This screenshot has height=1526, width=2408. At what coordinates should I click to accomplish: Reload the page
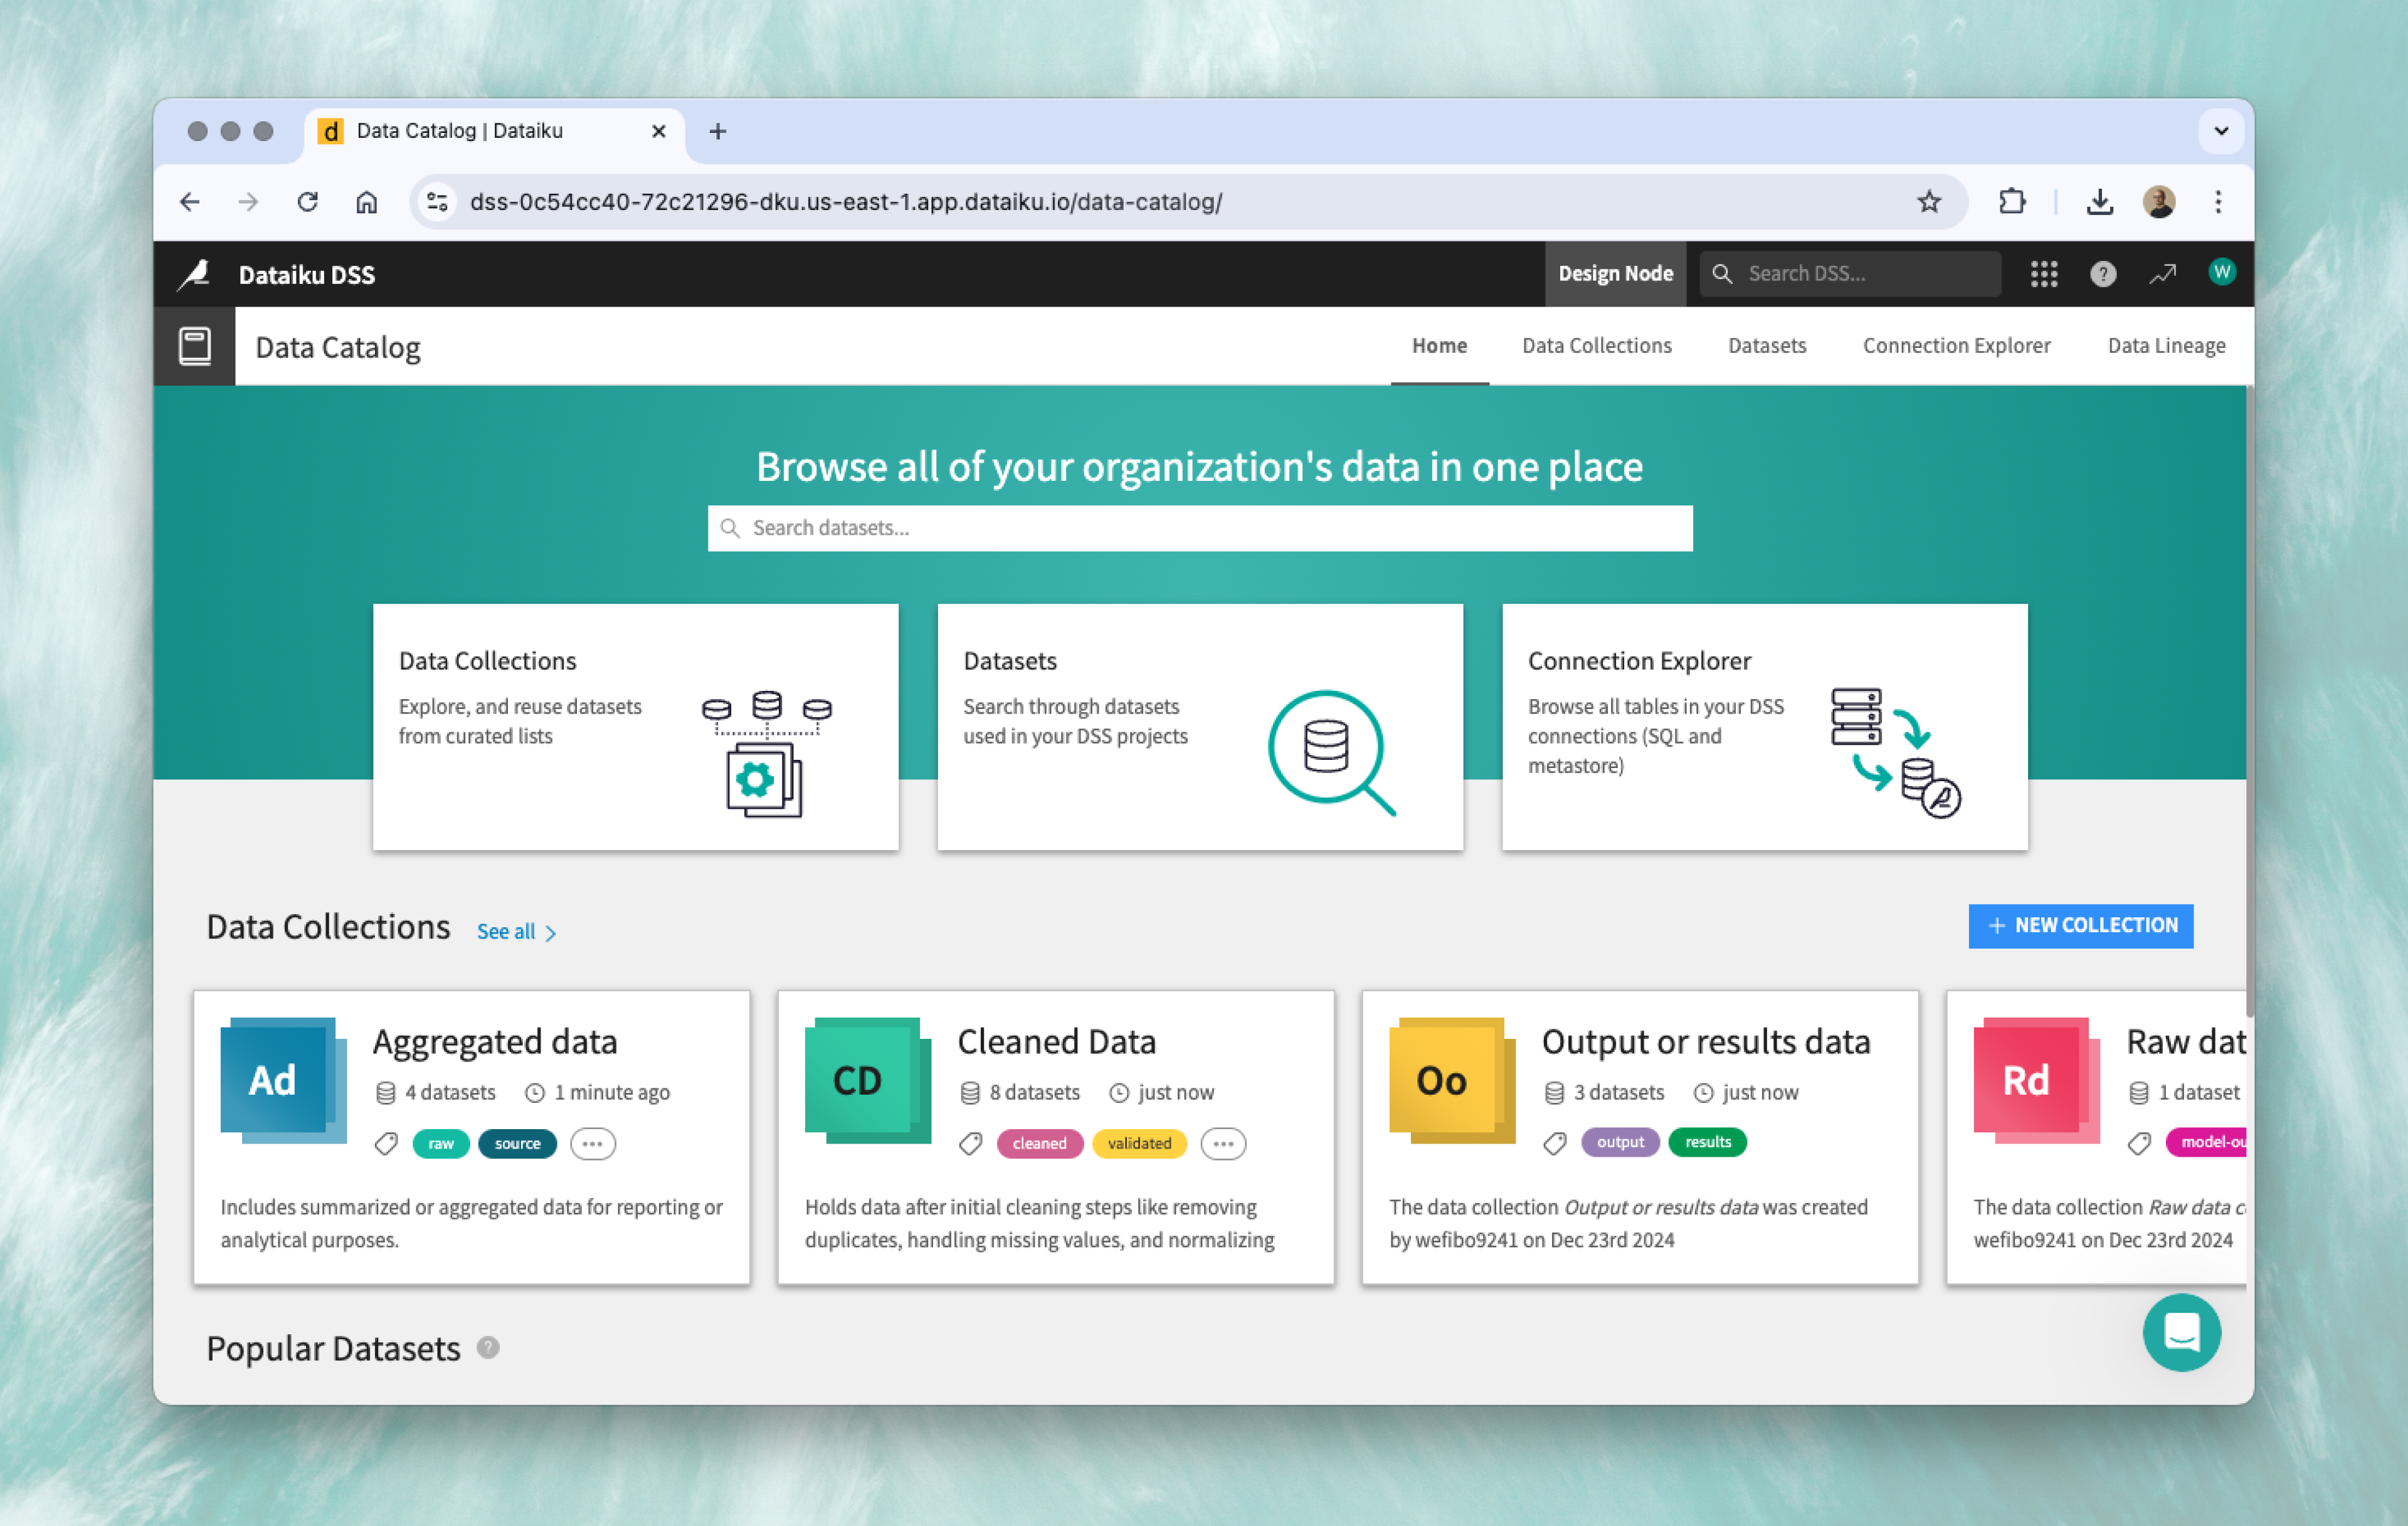pos(307,202)
